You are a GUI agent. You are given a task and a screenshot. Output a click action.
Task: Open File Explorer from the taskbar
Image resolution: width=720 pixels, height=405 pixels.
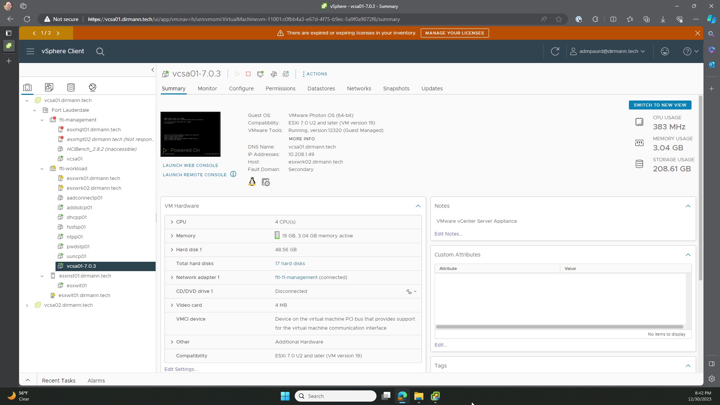click(x=419, y=396)
